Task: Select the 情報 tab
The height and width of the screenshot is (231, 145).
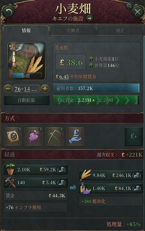Action: (x=26, y=31)
